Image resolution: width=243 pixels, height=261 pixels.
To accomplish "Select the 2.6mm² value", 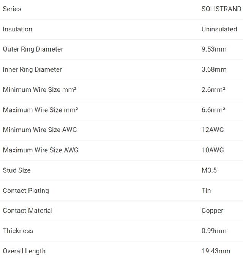I will click(213, 90).
